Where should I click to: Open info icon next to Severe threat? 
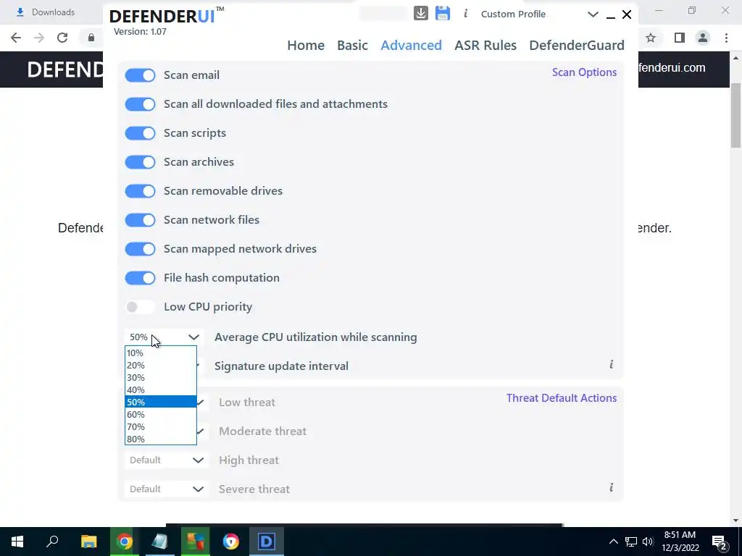point(612,487)
